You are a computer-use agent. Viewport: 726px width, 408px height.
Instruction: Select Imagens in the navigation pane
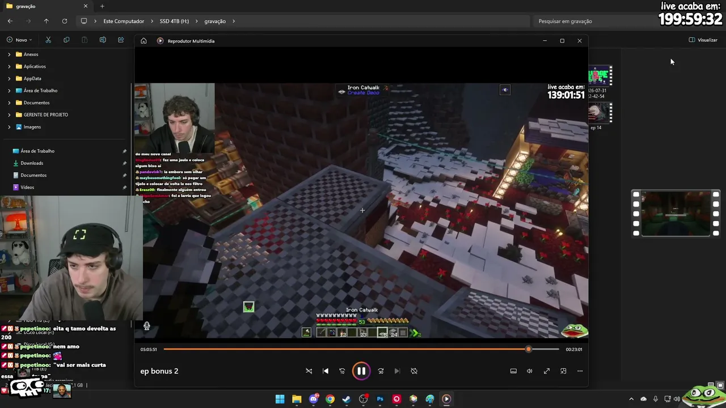pos(32,127)
